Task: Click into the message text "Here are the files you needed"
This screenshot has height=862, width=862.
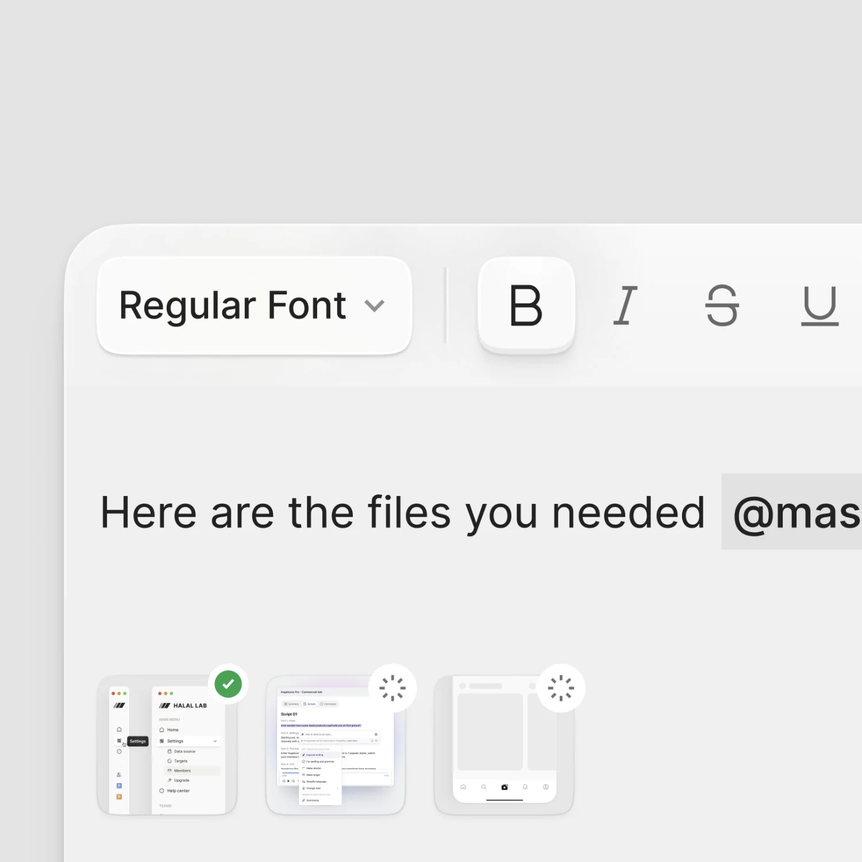Action: 402,512
